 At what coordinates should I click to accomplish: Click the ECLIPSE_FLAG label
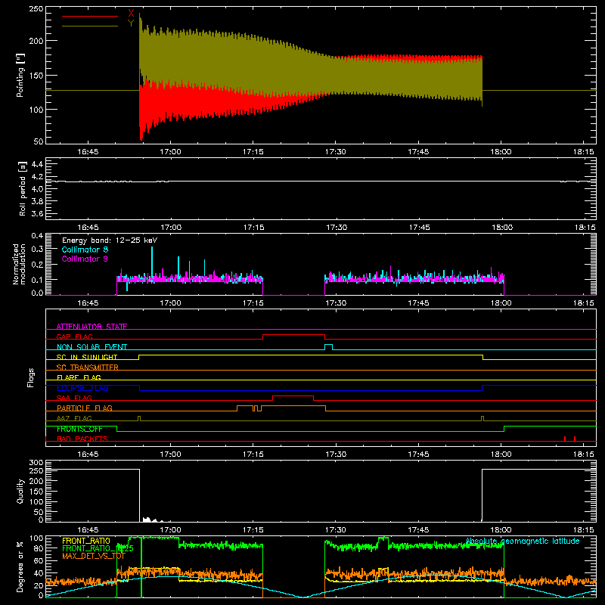click(x=82, y=388)
